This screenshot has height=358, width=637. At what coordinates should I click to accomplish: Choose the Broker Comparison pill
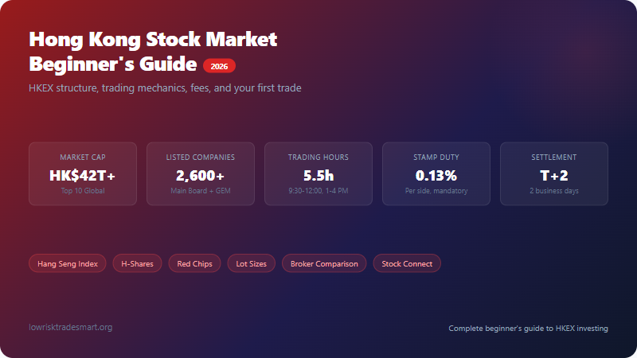click(324, 263)
